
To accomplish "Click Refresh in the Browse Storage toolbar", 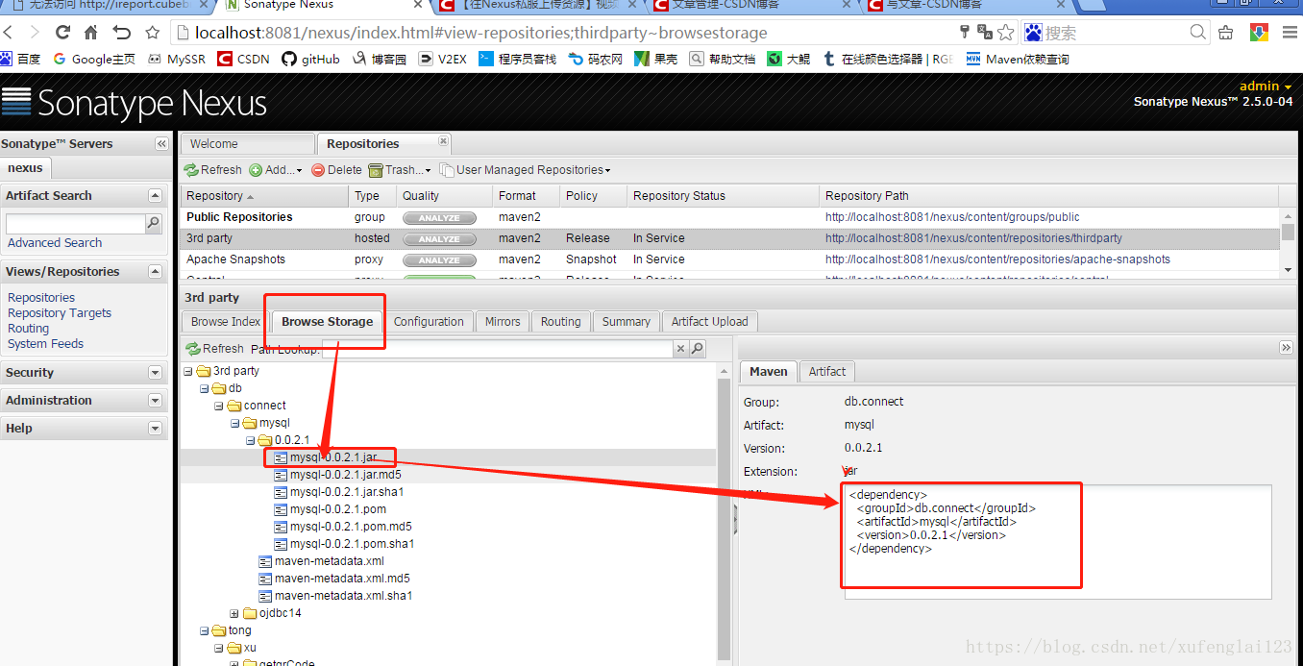I will (x=215, y=349).
